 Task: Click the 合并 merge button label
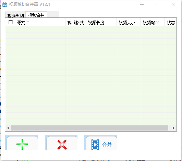[x=107, y=145]
